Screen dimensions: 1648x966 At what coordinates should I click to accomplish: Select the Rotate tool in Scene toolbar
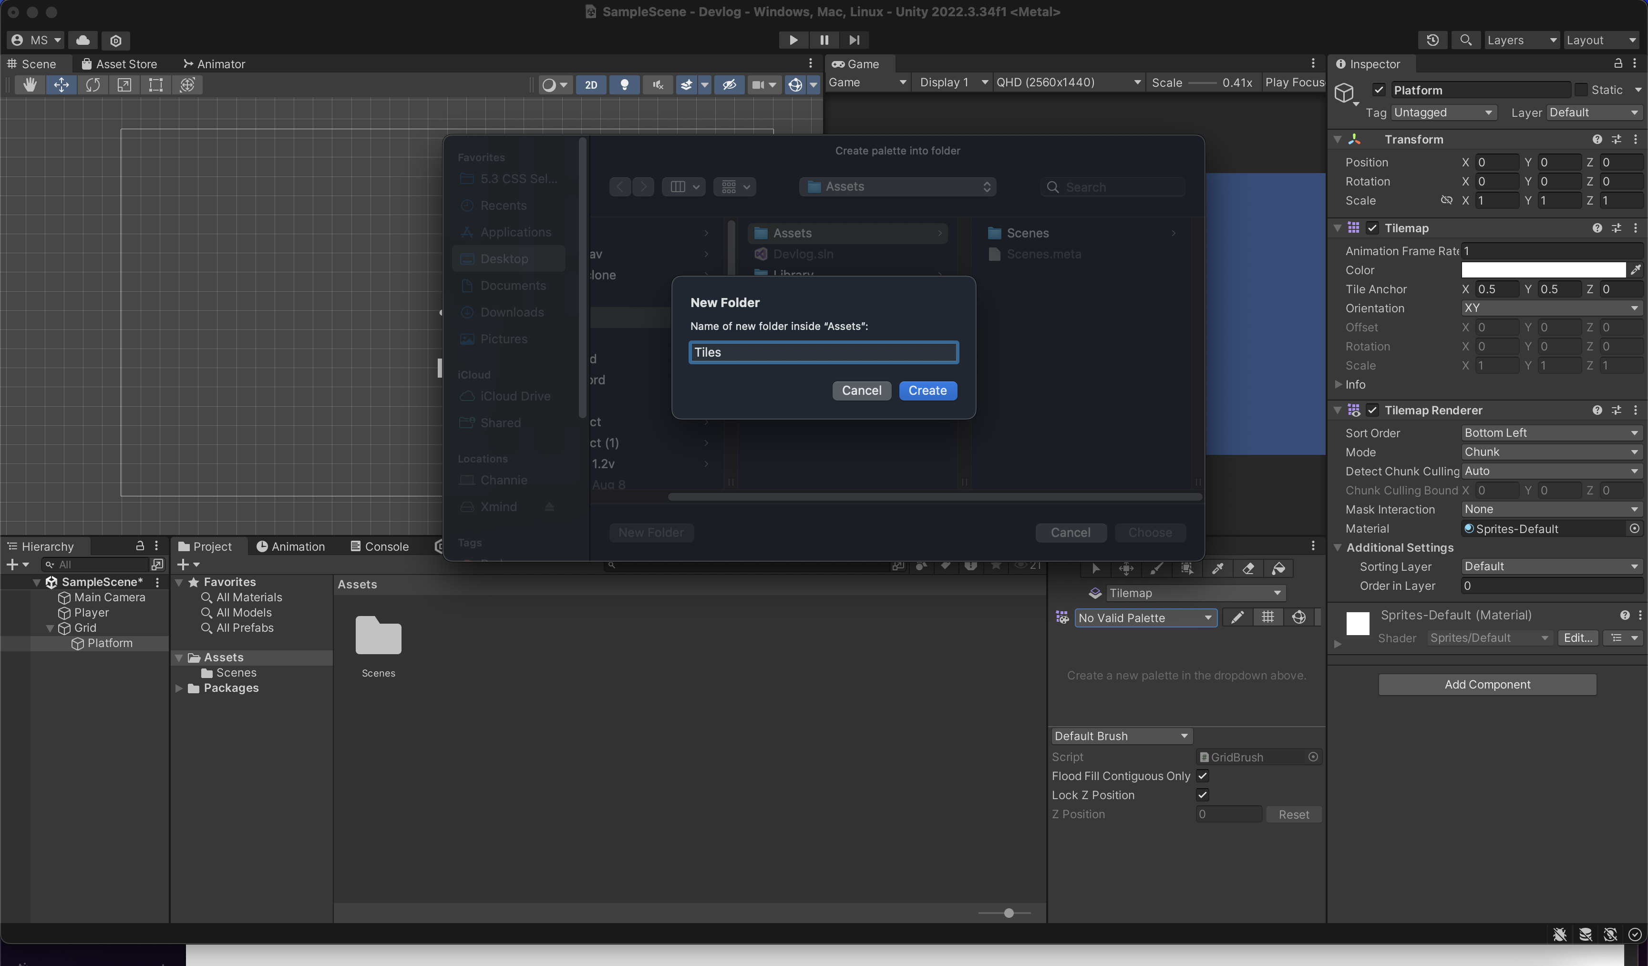point(93,85)
